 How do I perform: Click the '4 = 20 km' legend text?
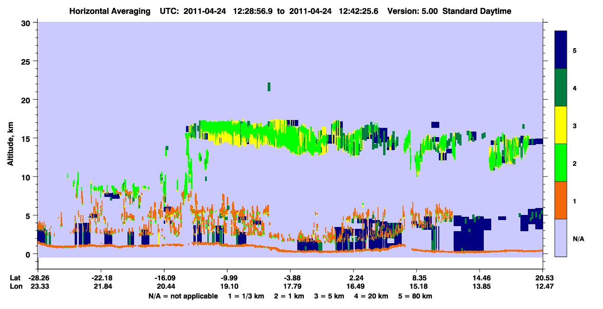(372, 296)
